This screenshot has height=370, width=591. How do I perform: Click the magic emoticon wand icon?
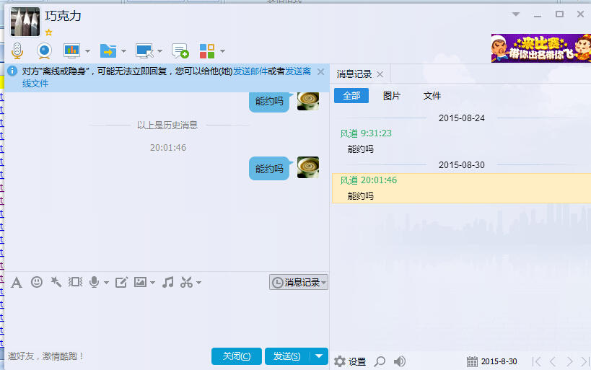coord(56,282)
